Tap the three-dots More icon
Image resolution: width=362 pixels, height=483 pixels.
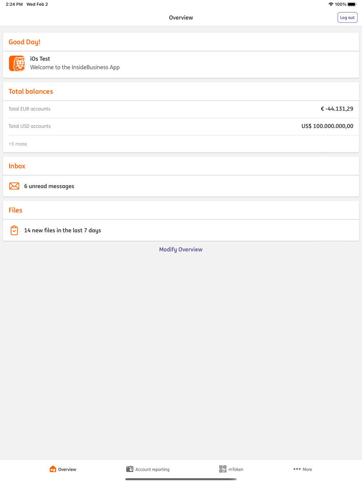tap(297, 469)
